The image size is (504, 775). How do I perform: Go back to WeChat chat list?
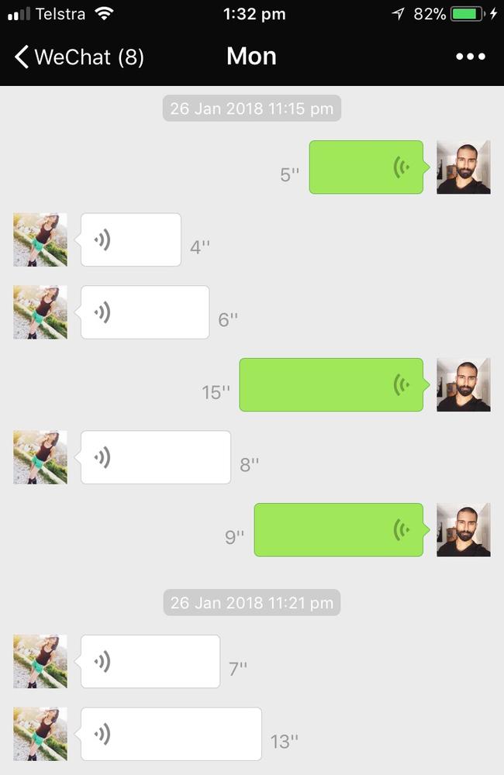(79, 57)
